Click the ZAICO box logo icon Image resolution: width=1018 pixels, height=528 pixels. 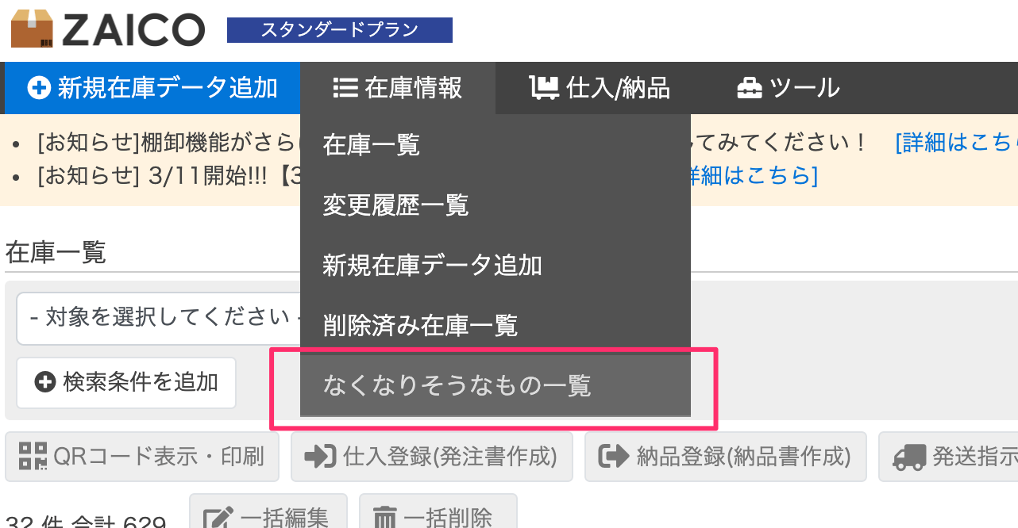(x=32, y=29)
